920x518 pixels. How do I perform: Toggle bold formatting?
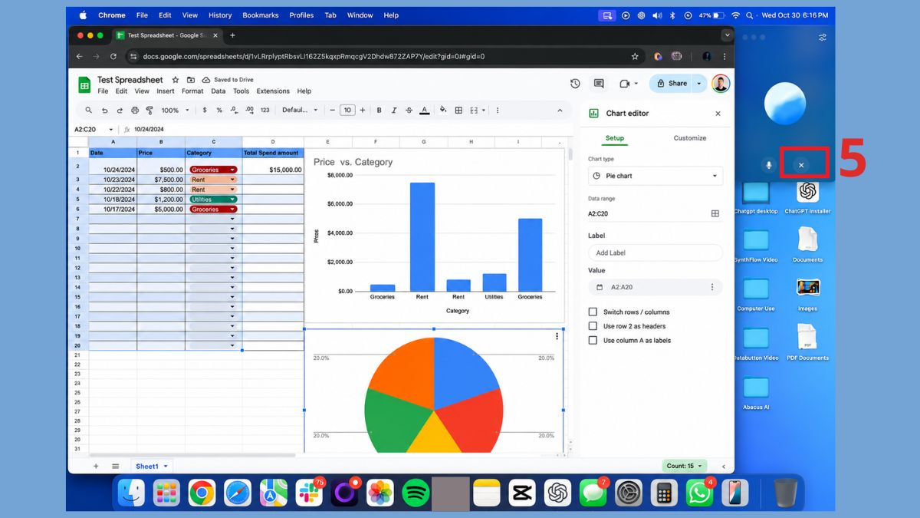point(379,111)
